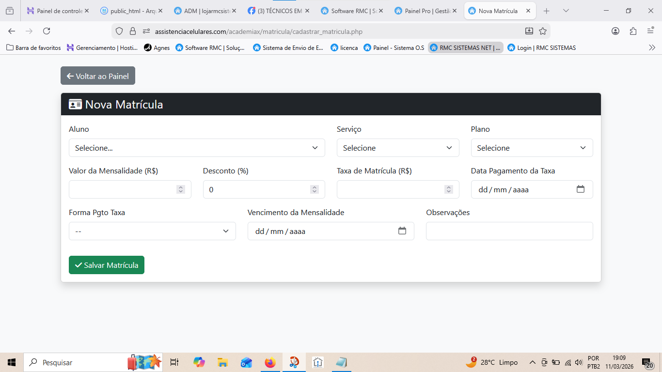
Task: Click the Firefox icon in the taskbar
Action: [x=270, y=362]
